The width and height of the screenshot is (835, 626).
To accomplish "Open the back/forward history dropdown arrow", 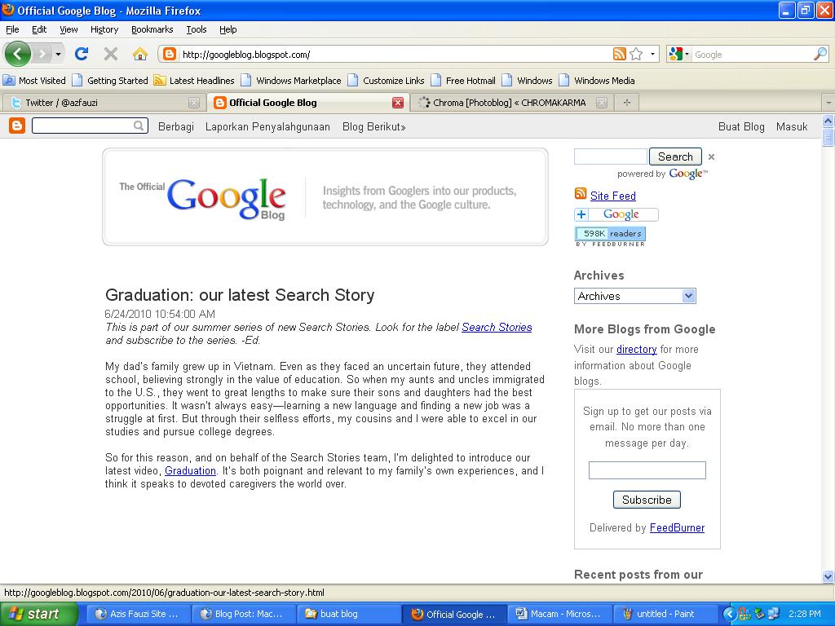I will [58, 54].
